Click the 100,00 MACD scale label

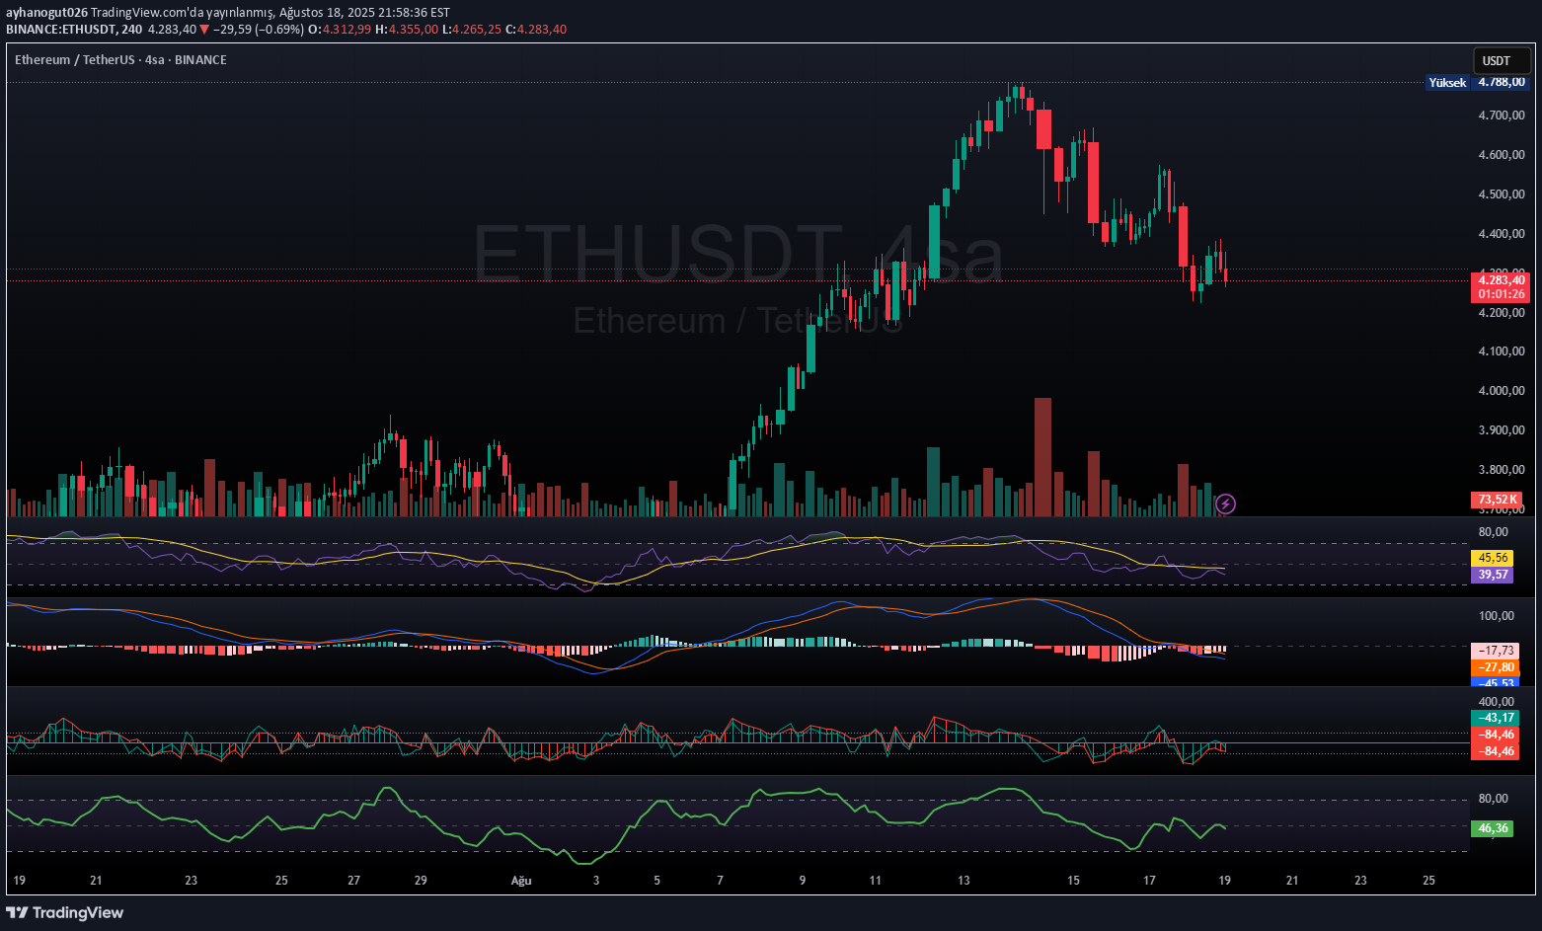[x=1497, y=616]
